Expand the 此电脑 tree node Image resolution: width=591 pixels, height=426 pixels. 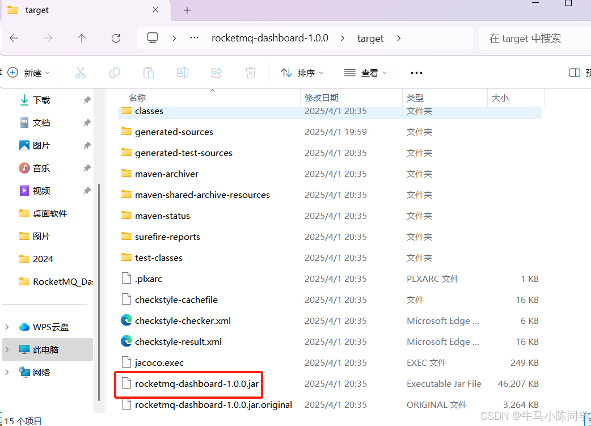[7, 349]
